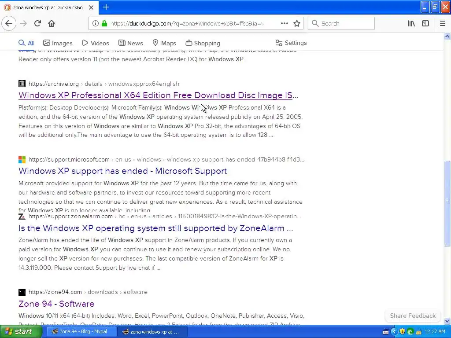Image resolution: width=451 pixels, height=338 pixels.
Task: Click in the browser Search box
Action: pos(341,23)
